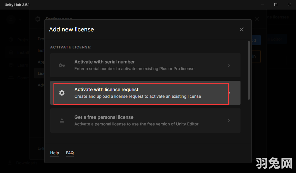Click the Learn graduation cap icon
Image resolution: width=296 pixels, height=173 pixels.
[x=11, y=65]
